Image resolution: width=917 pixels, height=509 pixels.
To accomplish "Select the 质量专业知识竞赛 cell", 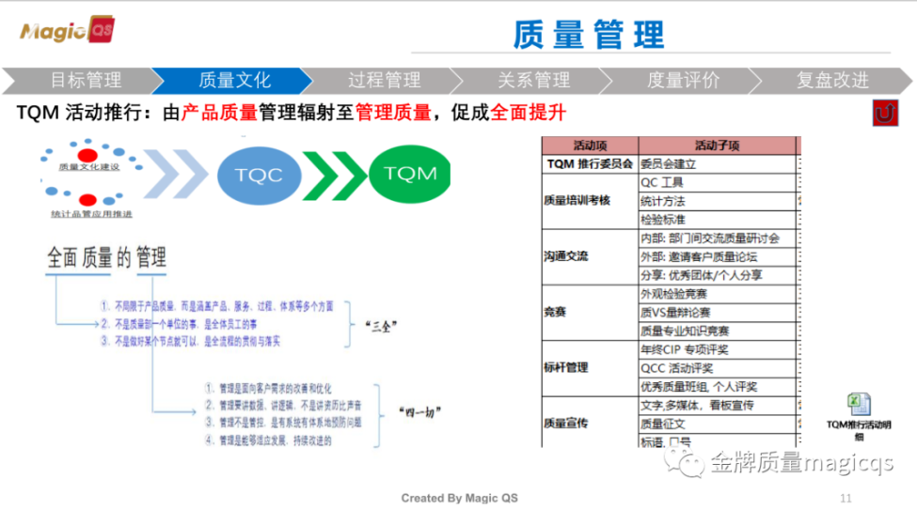I will point(717,332).
